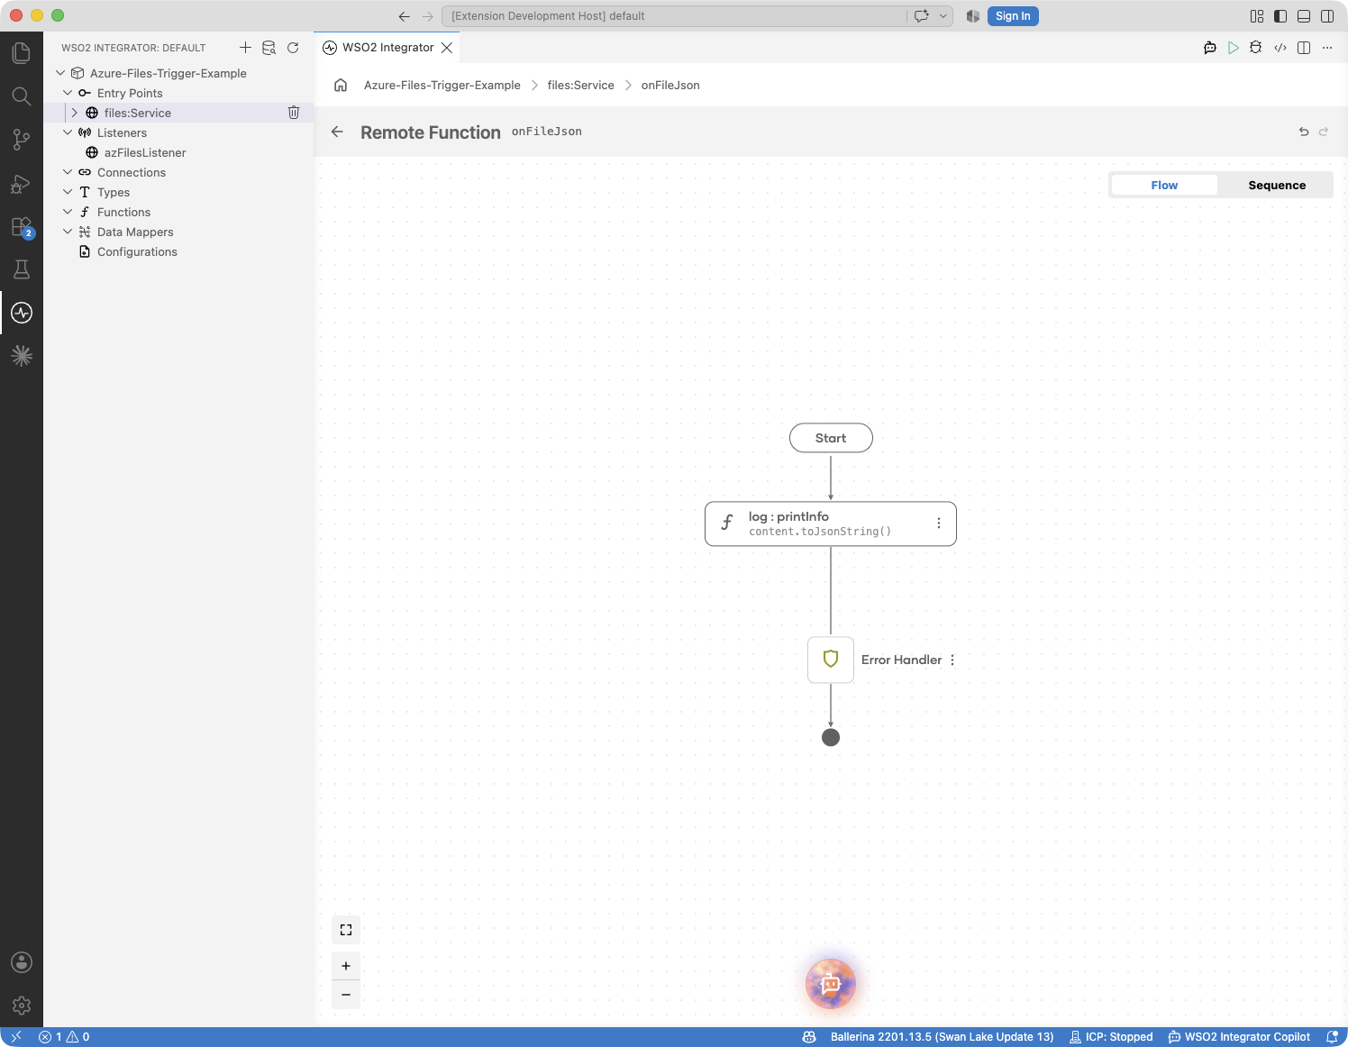The image size is (1348, 1047).
Task: Open the Accounts menu in the activity bar
Action: pyautogui.click(x=22, y=962)
